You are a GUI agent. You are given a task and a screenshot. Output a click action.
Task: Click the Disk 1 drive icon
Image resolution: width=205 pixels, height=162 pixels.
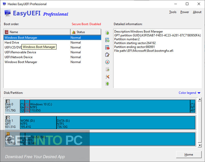[x=8, y=117]
